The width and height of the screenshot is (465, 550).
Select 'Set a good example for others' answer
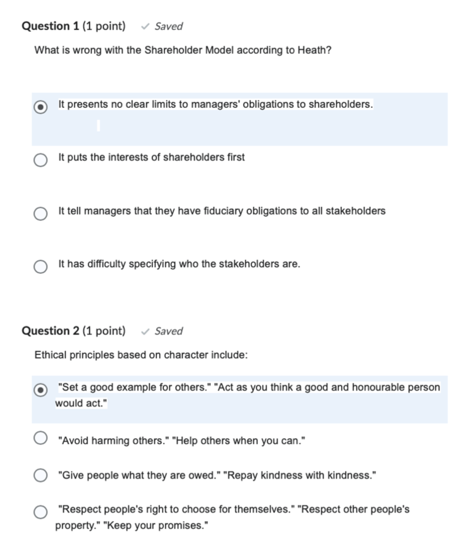[40, 390]
